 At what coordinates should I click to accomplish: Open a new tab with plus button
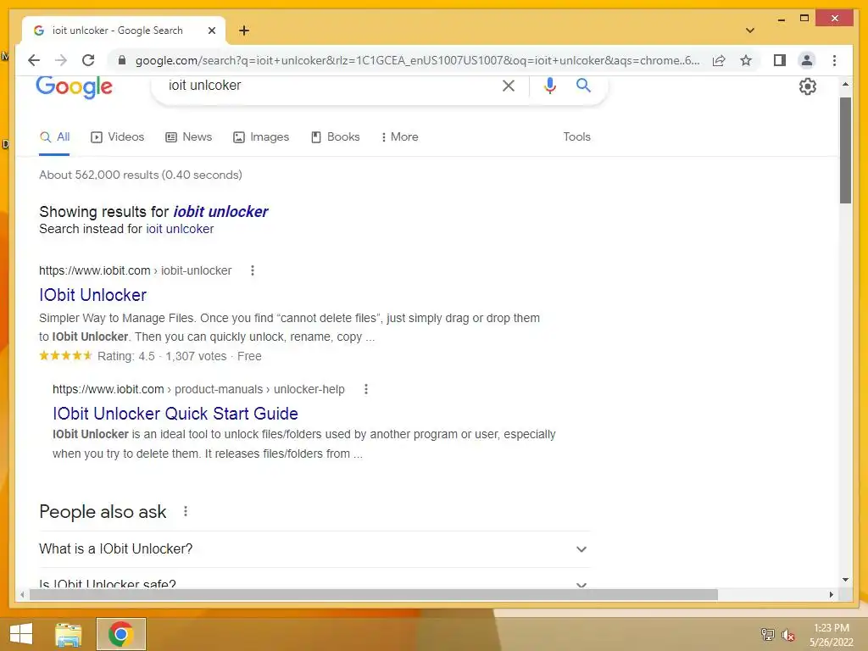click(244, 31)
